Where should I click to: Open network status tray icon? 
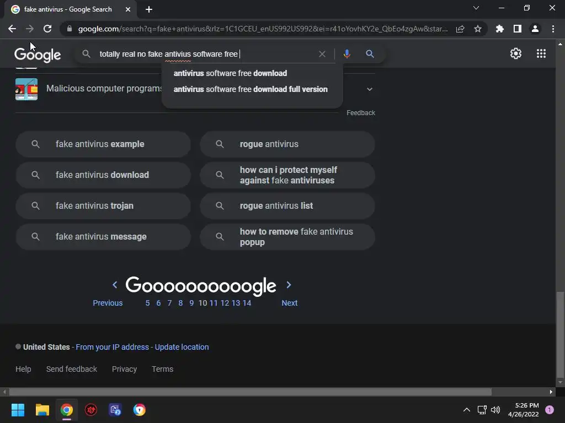tap(482, 410)
